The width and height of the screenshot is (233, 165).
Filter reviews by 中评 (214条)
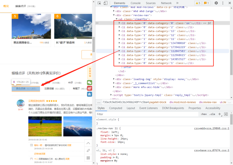pyautogui.click(x=75, y=83)
